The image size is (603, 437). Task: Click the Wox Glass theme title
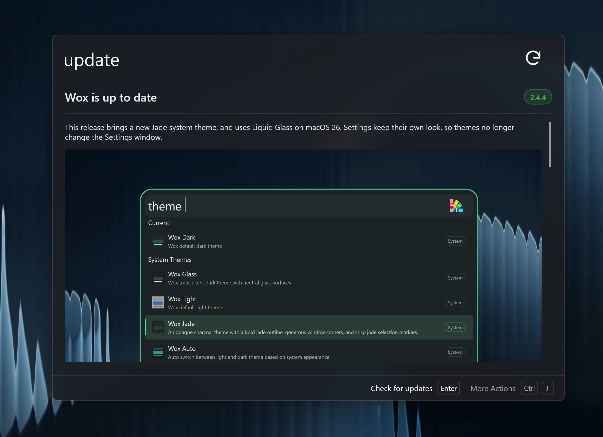point(182,274)
